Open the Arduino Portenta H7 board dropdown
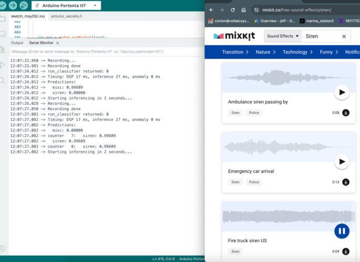Image resolution: width=360 pixels, height=262 pixels. [x=66, y=6]
